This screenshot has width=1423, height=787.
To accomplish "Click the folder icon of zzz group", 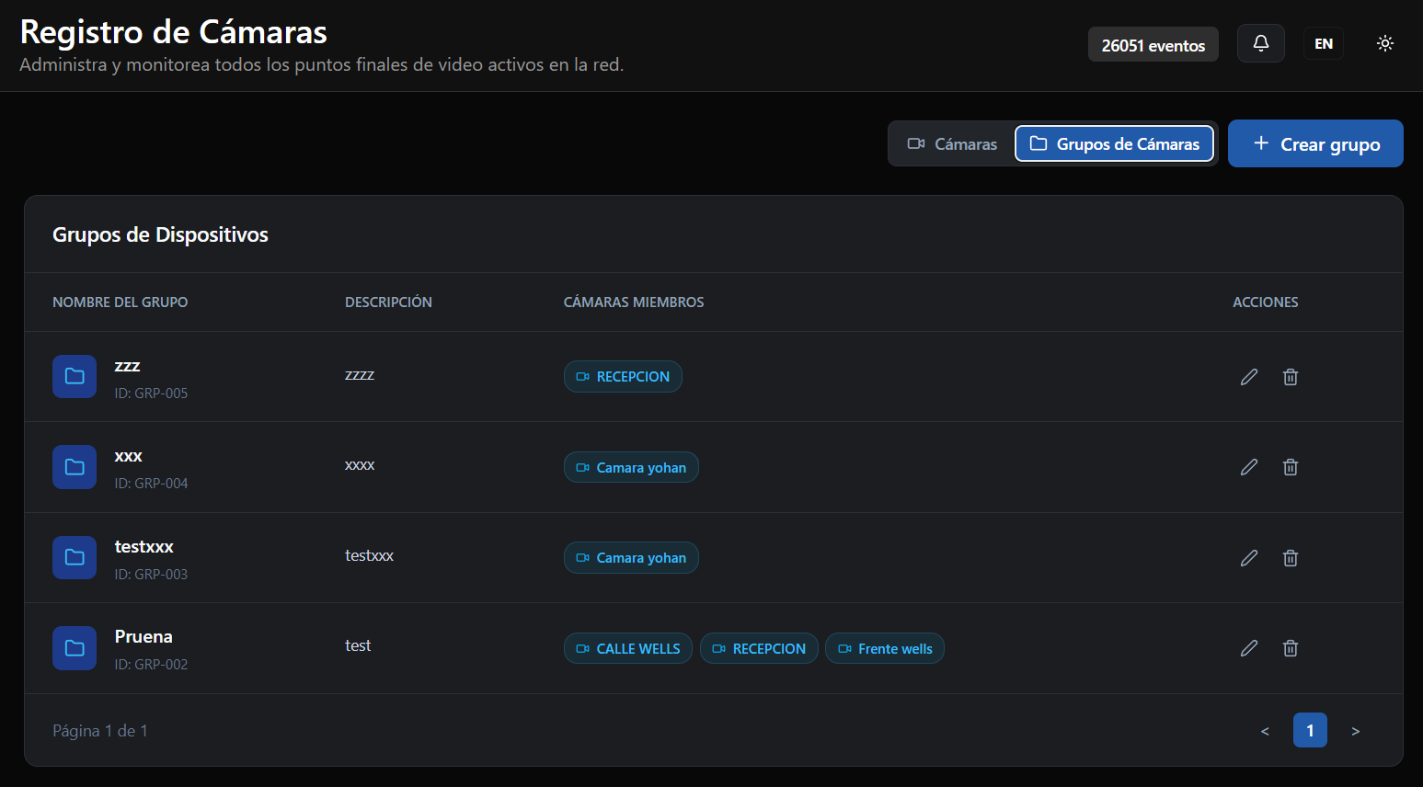I will click(75, 376).
